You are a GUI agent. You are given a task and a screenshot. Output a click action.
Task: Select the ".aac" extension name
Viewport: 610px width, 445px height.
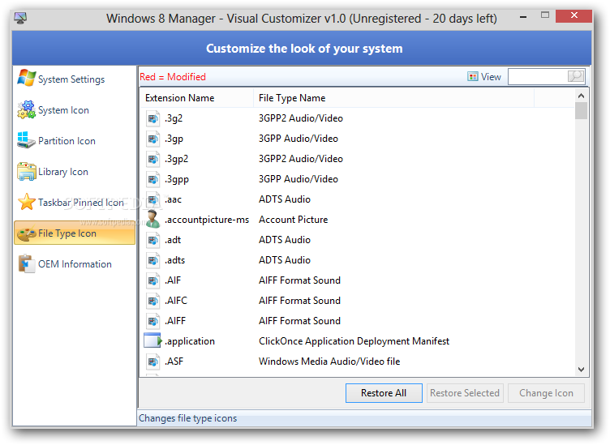click(x=173, y=199)
